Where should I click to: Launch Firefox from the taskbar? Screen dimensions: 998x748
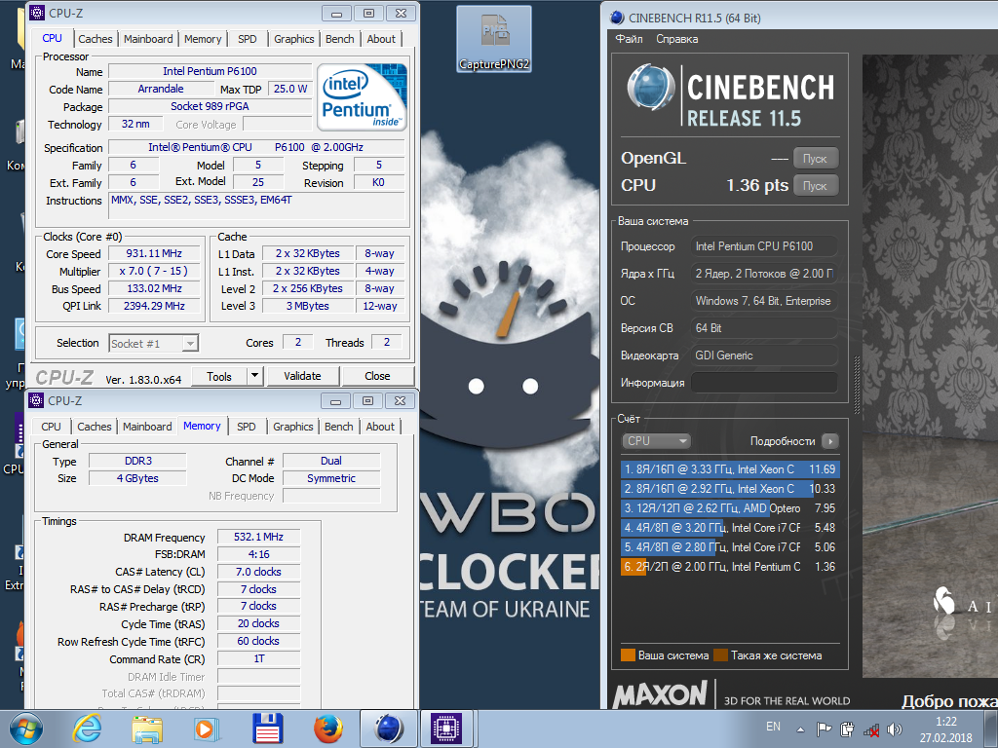coord(328,729)
